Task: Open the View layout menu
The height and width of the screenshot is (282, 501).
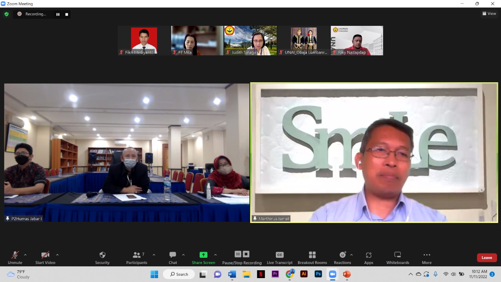Action: pyautogui.click(x=489, y=14)
